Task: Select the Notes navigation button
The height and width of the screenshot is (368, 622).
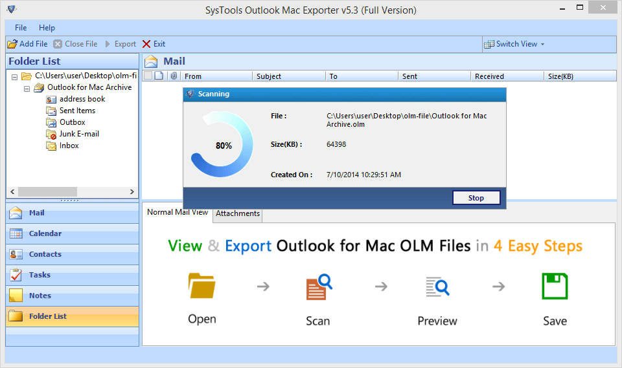Action: pyautogui.click(x=72, y=296)
